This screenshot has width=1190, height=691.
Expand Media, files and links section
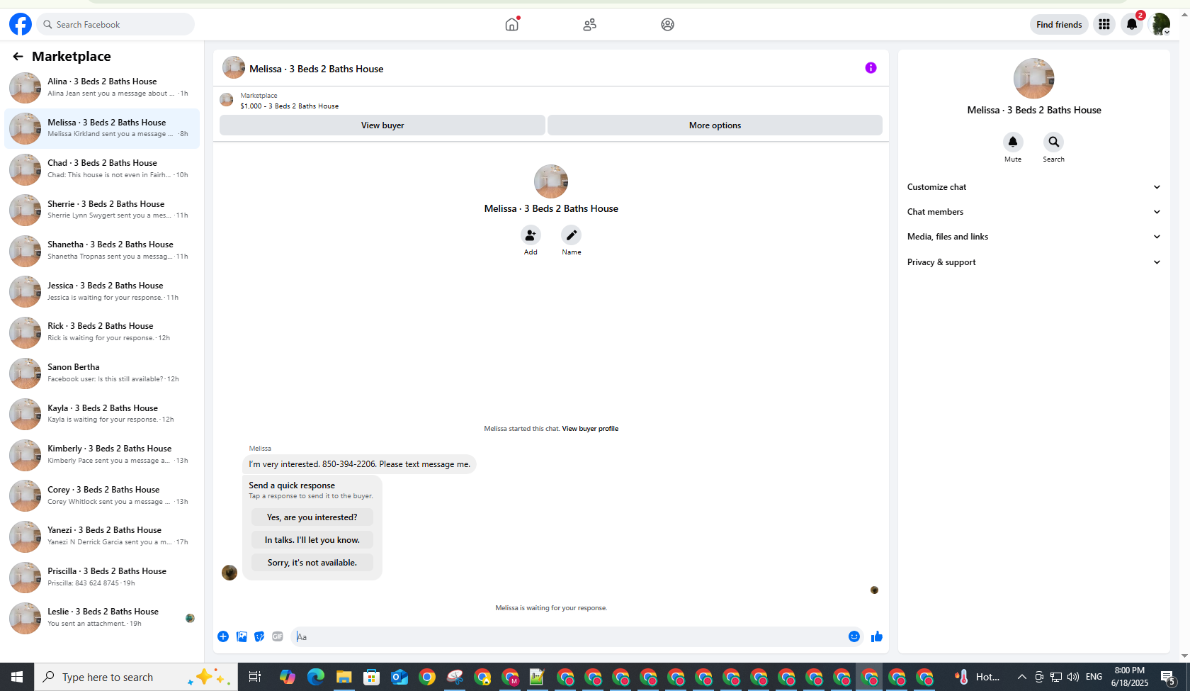point(1034,237)
